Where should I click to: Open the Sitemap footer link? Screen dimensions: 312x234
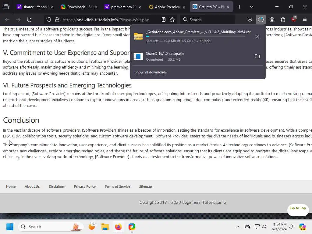click(145, 186)
